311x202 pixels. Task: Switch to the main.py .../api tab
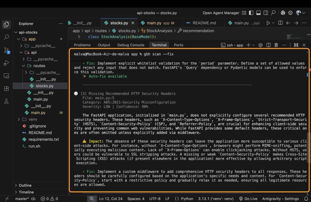click(244, 23)
